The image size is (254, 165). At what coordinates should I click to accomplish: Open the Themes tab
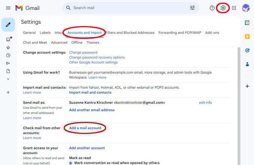93,42
